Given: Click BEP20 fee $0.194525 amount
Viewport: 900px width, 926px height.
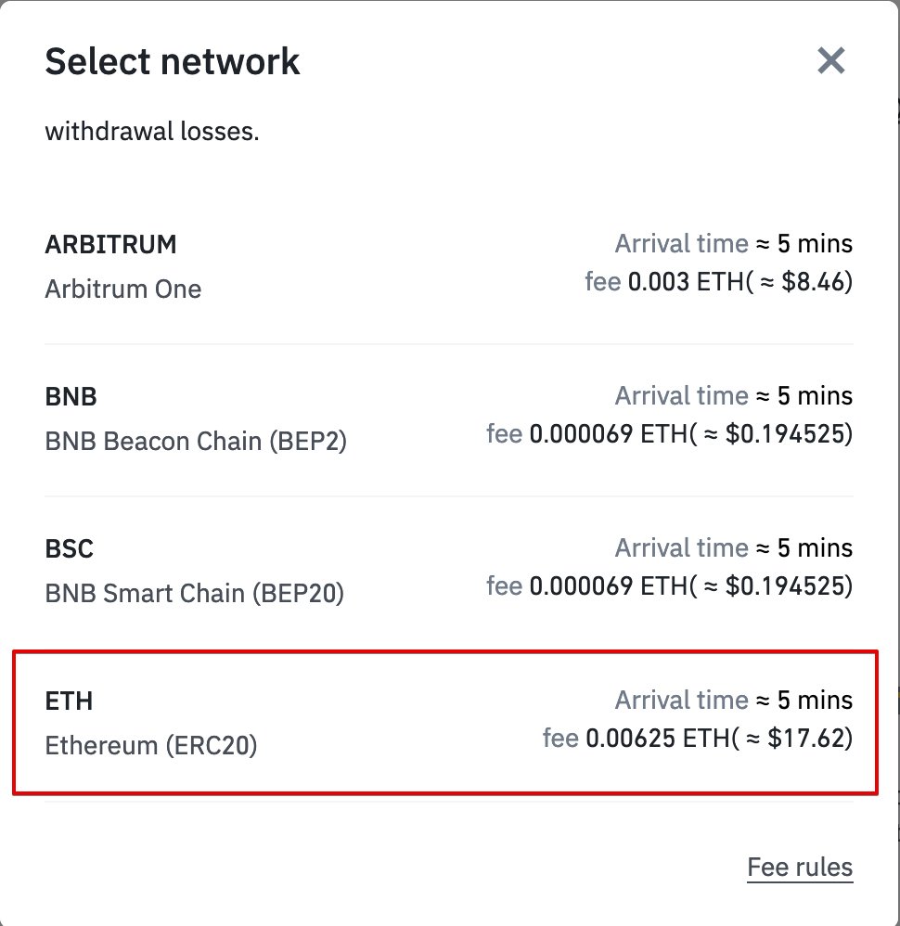Looking at the screenshot, I should pyautogui.click(x=786, y=585).
